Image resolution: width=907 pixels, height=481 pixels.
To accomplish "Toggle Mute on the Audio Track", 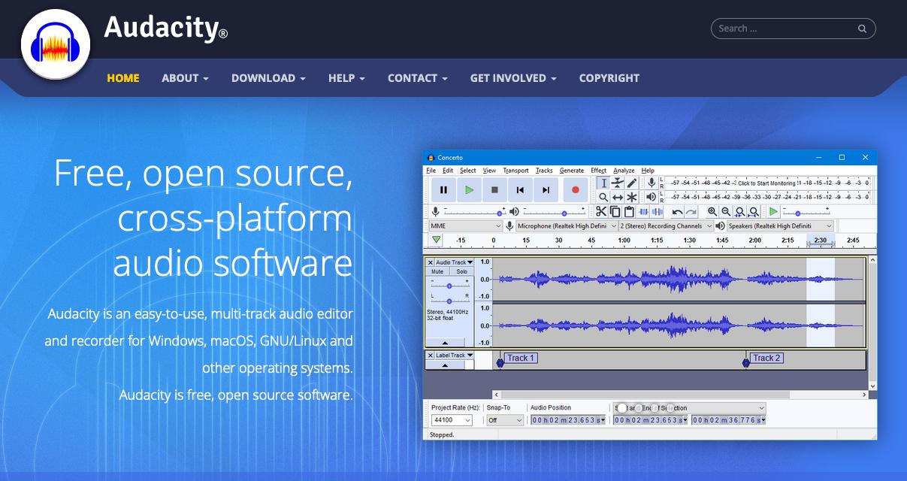I will coord(437,272).
